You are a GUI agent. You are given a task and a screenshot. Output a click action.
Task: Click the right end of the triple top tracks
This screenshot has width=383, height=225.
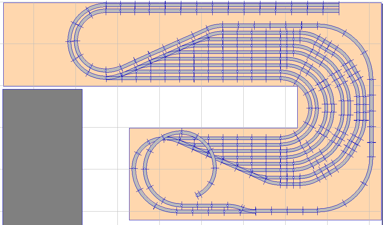(x=338, y=7)
